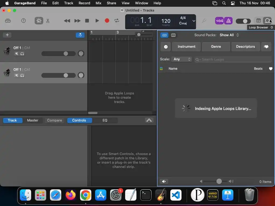Click the Search Loops field
This screenshot has width=275, height=206.
pyautogui.click(x=233, y=59)
